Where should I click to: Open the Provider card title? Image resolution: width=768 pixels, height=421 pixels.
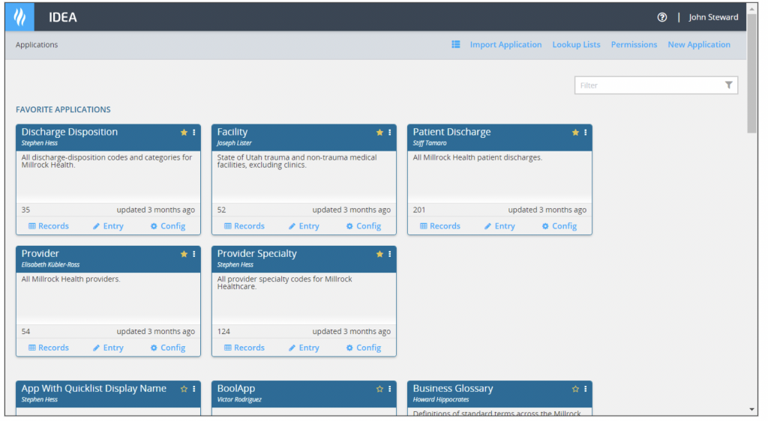pos(40,254)
